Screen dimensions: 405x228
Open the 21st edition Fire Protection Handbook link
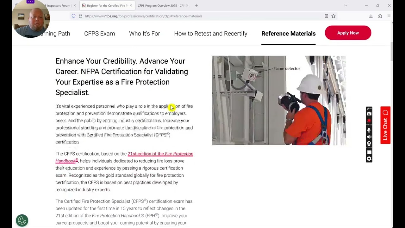pos(124,157)
